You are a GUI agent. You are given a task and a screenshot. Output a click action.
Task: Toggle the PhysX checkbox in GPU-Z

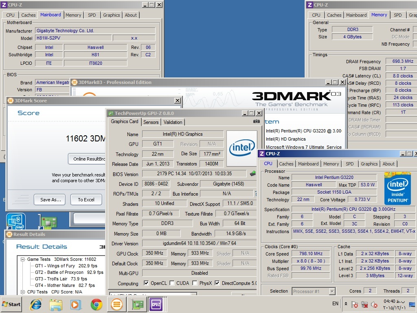click(195, 283)
